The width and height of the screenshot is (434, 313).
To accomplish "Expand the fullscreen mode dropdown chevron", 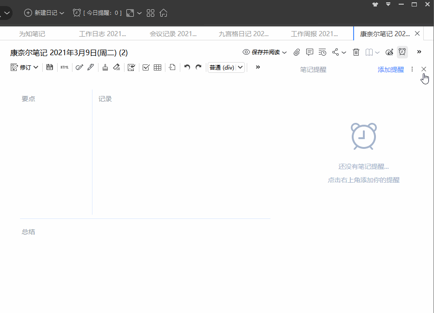I will (139, 13).
